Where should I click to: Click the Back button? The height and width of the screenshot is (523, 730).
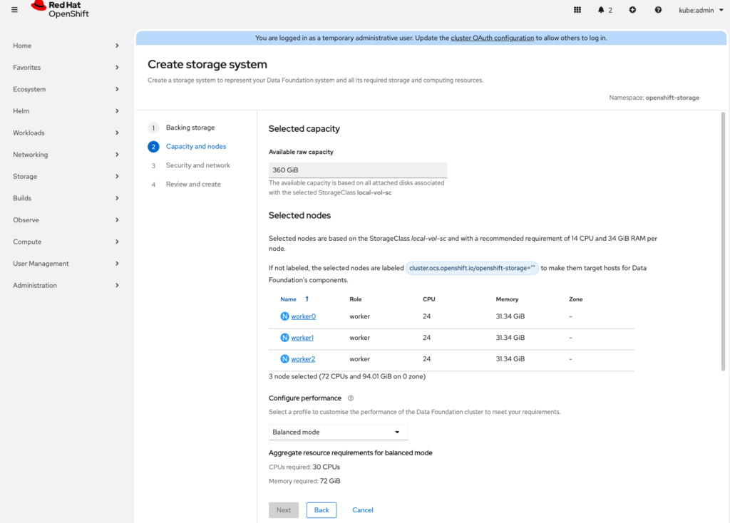pos(322,510)
